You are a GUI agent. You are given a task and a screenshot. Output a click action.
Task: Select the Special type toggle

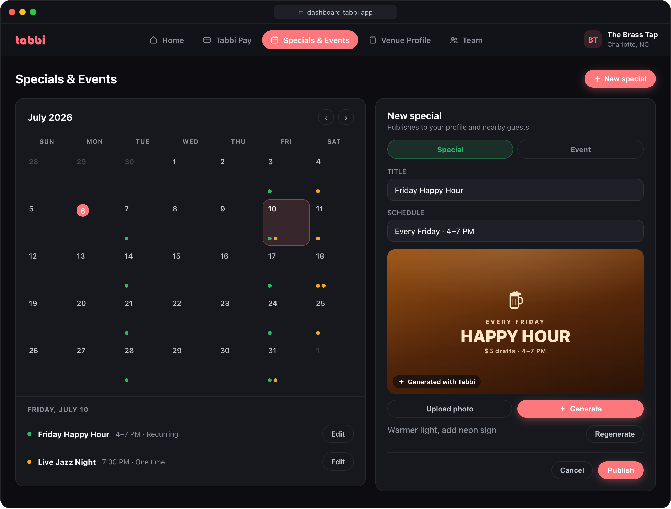[450, 149]
